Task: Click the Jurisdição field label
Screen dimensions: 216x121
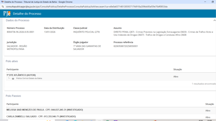Action: (12, 42)
